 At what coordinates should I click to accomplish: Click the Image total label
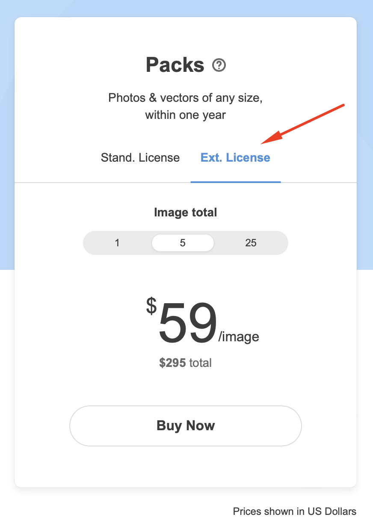[x=185, y=212]
